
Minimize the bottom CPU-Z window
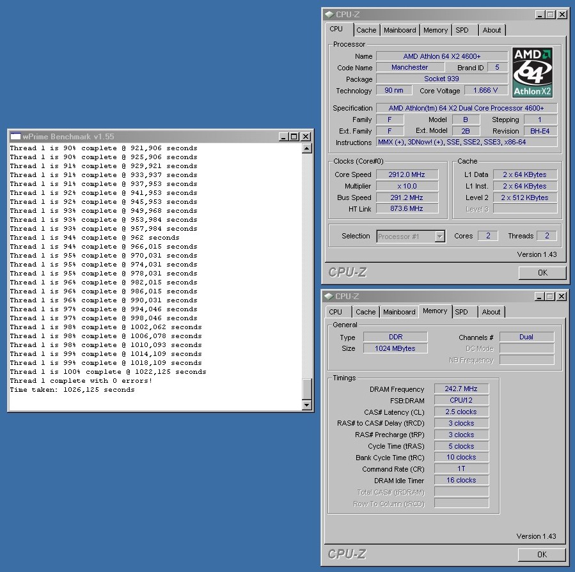539,297
